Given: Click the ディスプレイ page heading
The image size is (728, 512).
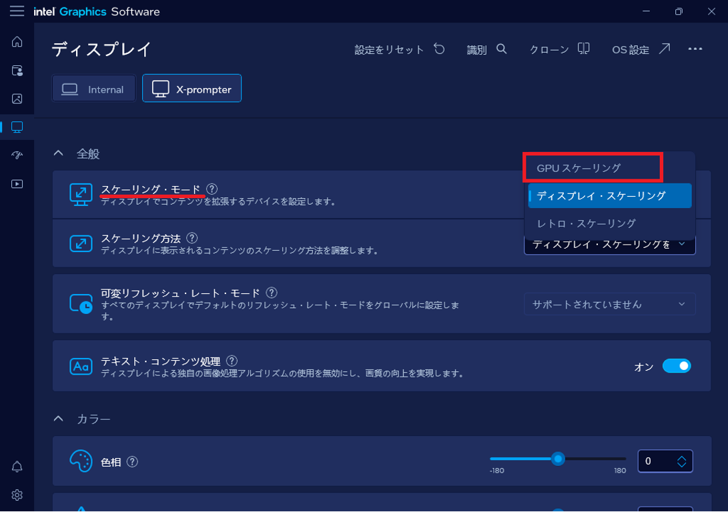Looking at the screenshot, I should (101, 49).
